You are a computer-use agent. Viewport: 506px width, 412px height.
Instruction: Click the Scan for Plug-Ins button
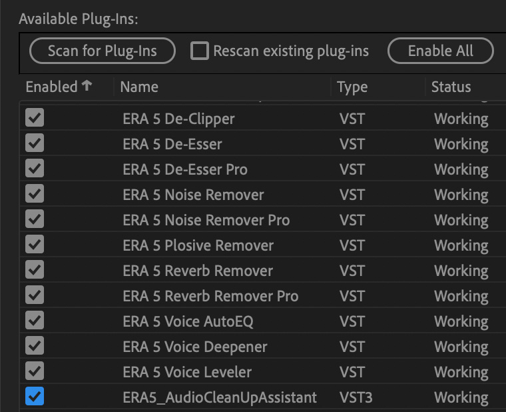103,51
